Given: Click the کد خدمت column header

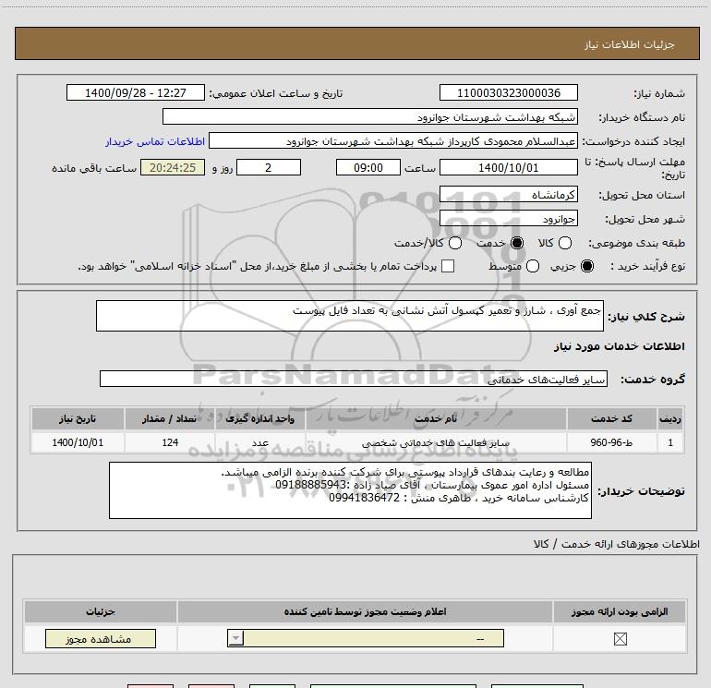Looking at the screenshot, I should coord(611,418).
